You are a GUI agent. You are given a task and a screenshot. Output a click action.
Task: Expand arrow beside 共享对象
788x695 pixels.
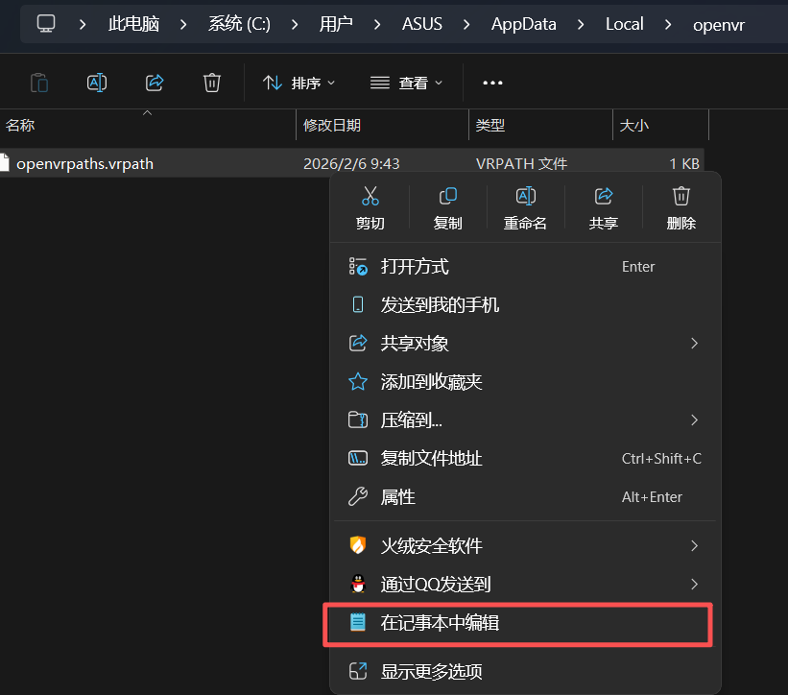pos(695,344)
